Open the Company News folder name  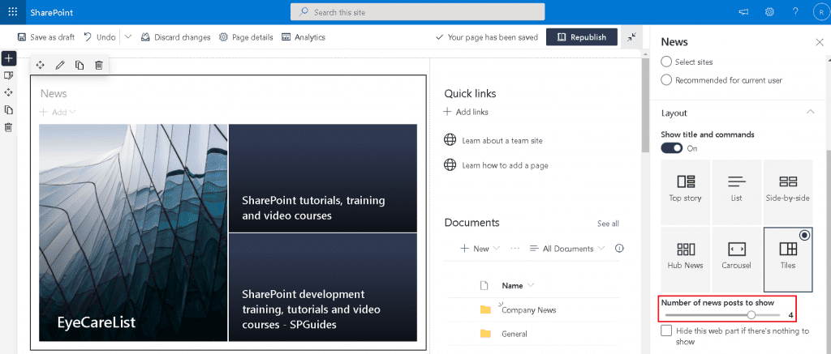[529, 310]
